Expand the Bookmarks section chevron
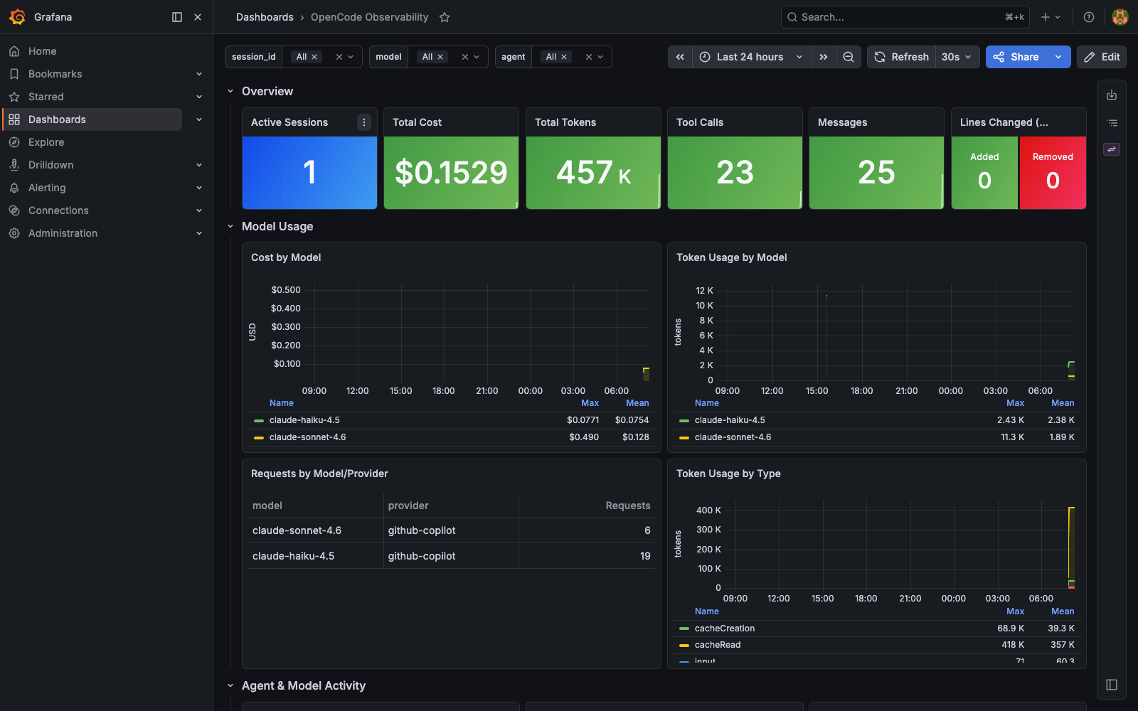 pos(199,74)
